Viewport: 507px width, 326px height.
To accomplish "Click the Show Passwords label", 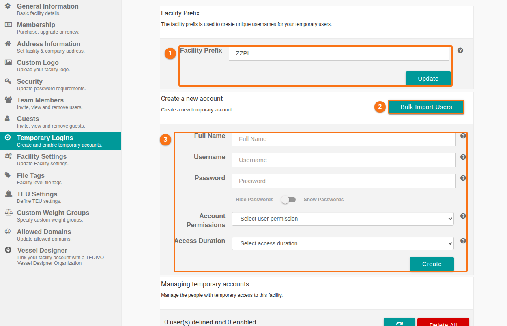I will (x=324, y=200).
